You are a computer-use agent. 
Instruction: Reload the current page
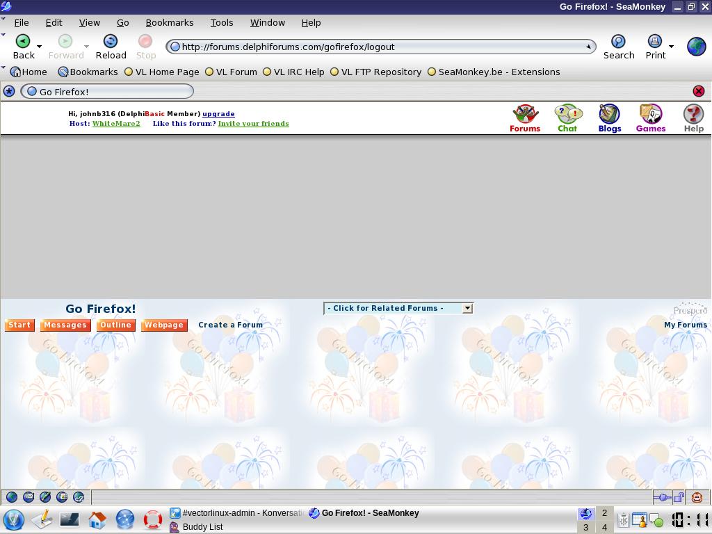click(111, 47)
